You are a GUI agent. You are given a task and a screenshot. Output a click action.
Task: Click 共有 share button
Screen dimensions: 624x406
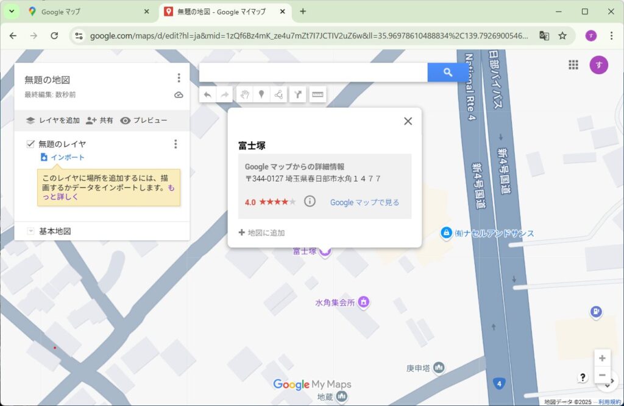pos(99,121)
